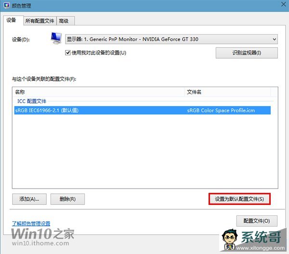The image size is (289, 254).
Task: Close the 颜色管理 window
Action: [284, 4]
